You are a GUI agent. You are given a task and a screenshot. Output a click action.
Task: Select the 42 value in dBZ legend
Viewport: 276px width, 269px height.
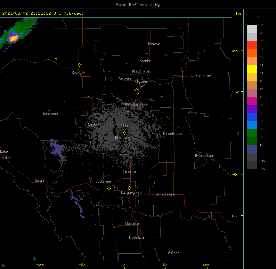tap(261, 97)
